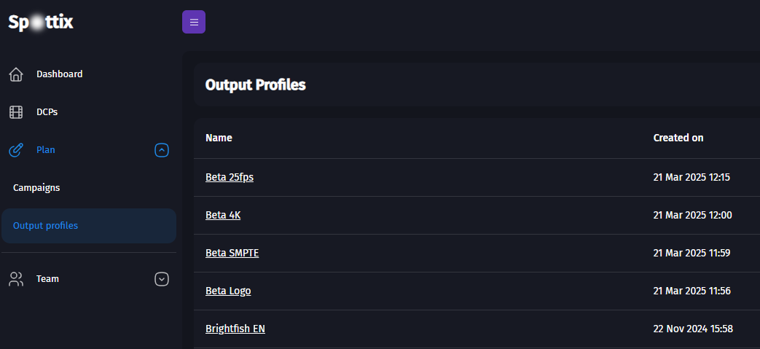Click the Created on column header
Screen dimensions: 760x349
678,138
